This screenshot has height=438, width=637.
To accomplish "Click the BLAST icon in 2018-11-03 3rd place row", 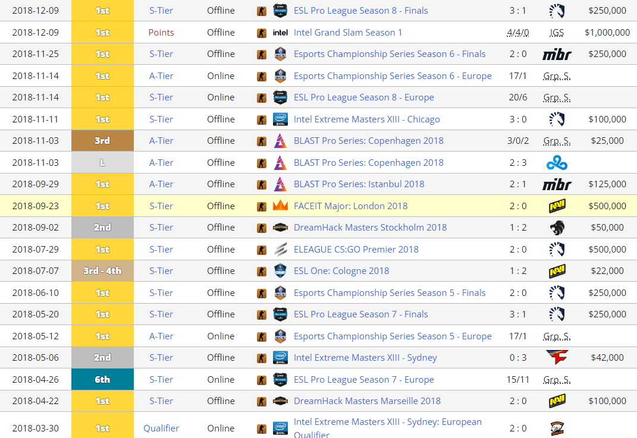I will pyautogui.click(x=280, y=141).
